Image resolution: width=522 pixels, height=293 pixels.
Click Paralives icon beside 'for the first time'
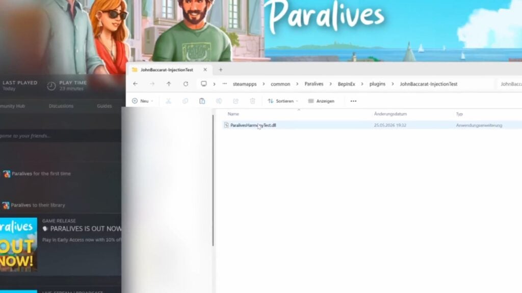tap(6, 174)
